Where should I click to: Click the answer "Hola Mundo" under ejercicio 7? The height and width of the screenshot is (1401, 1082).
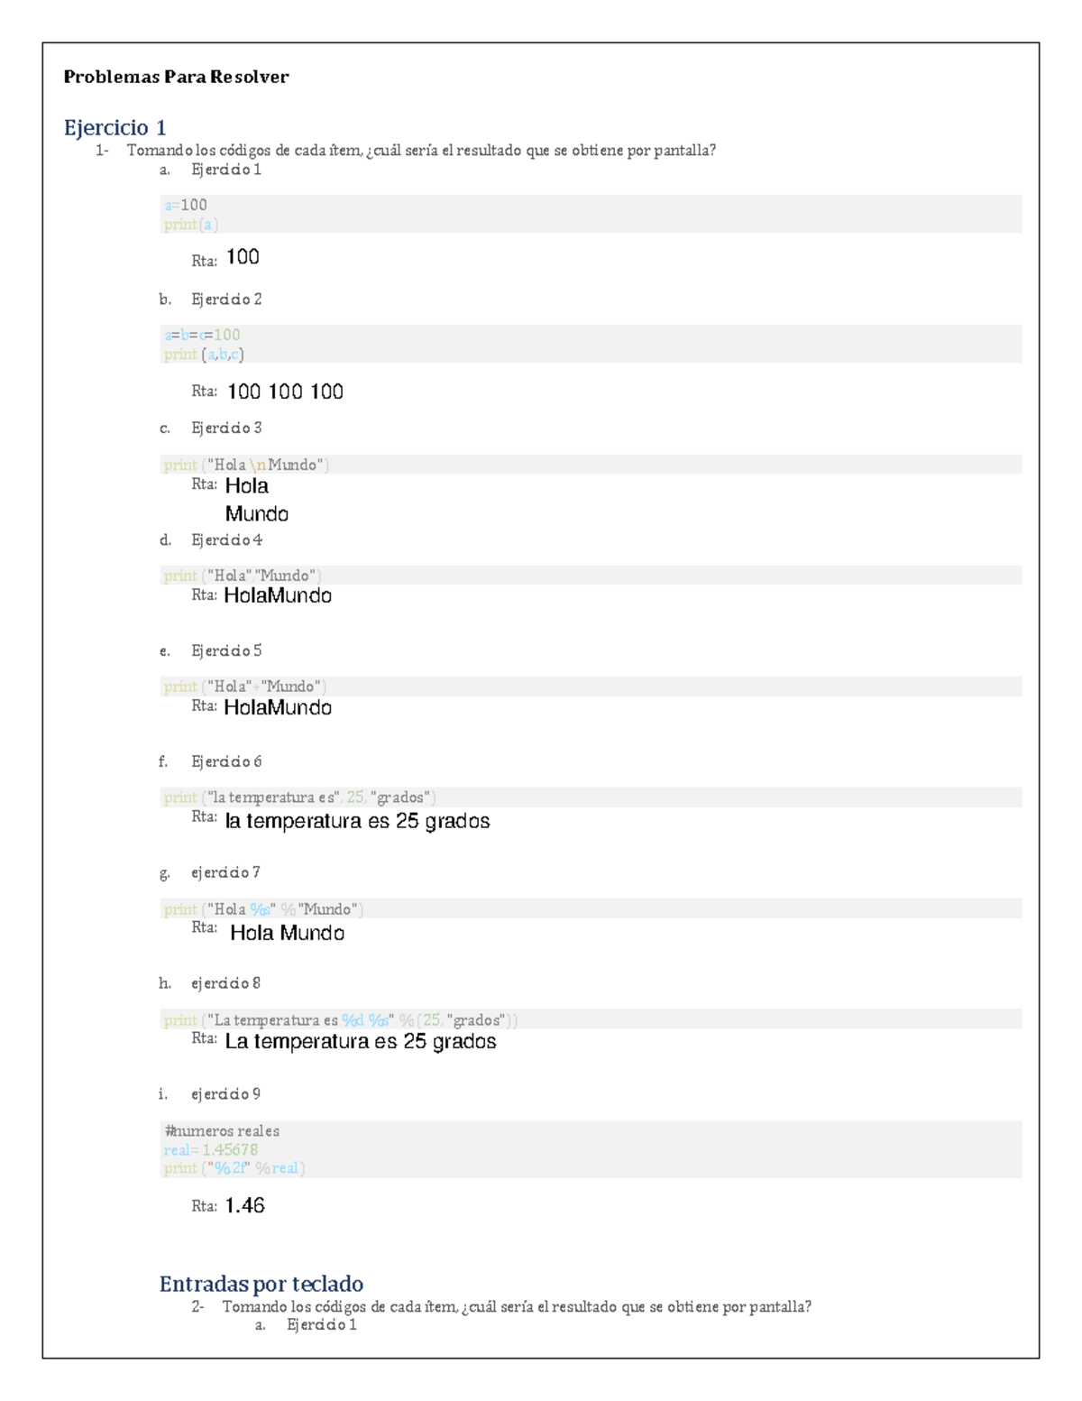point(287,933)
